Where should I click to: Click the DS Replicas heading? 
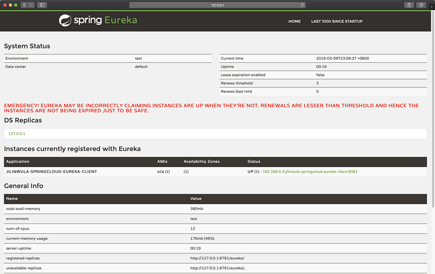tap(23, 120)
